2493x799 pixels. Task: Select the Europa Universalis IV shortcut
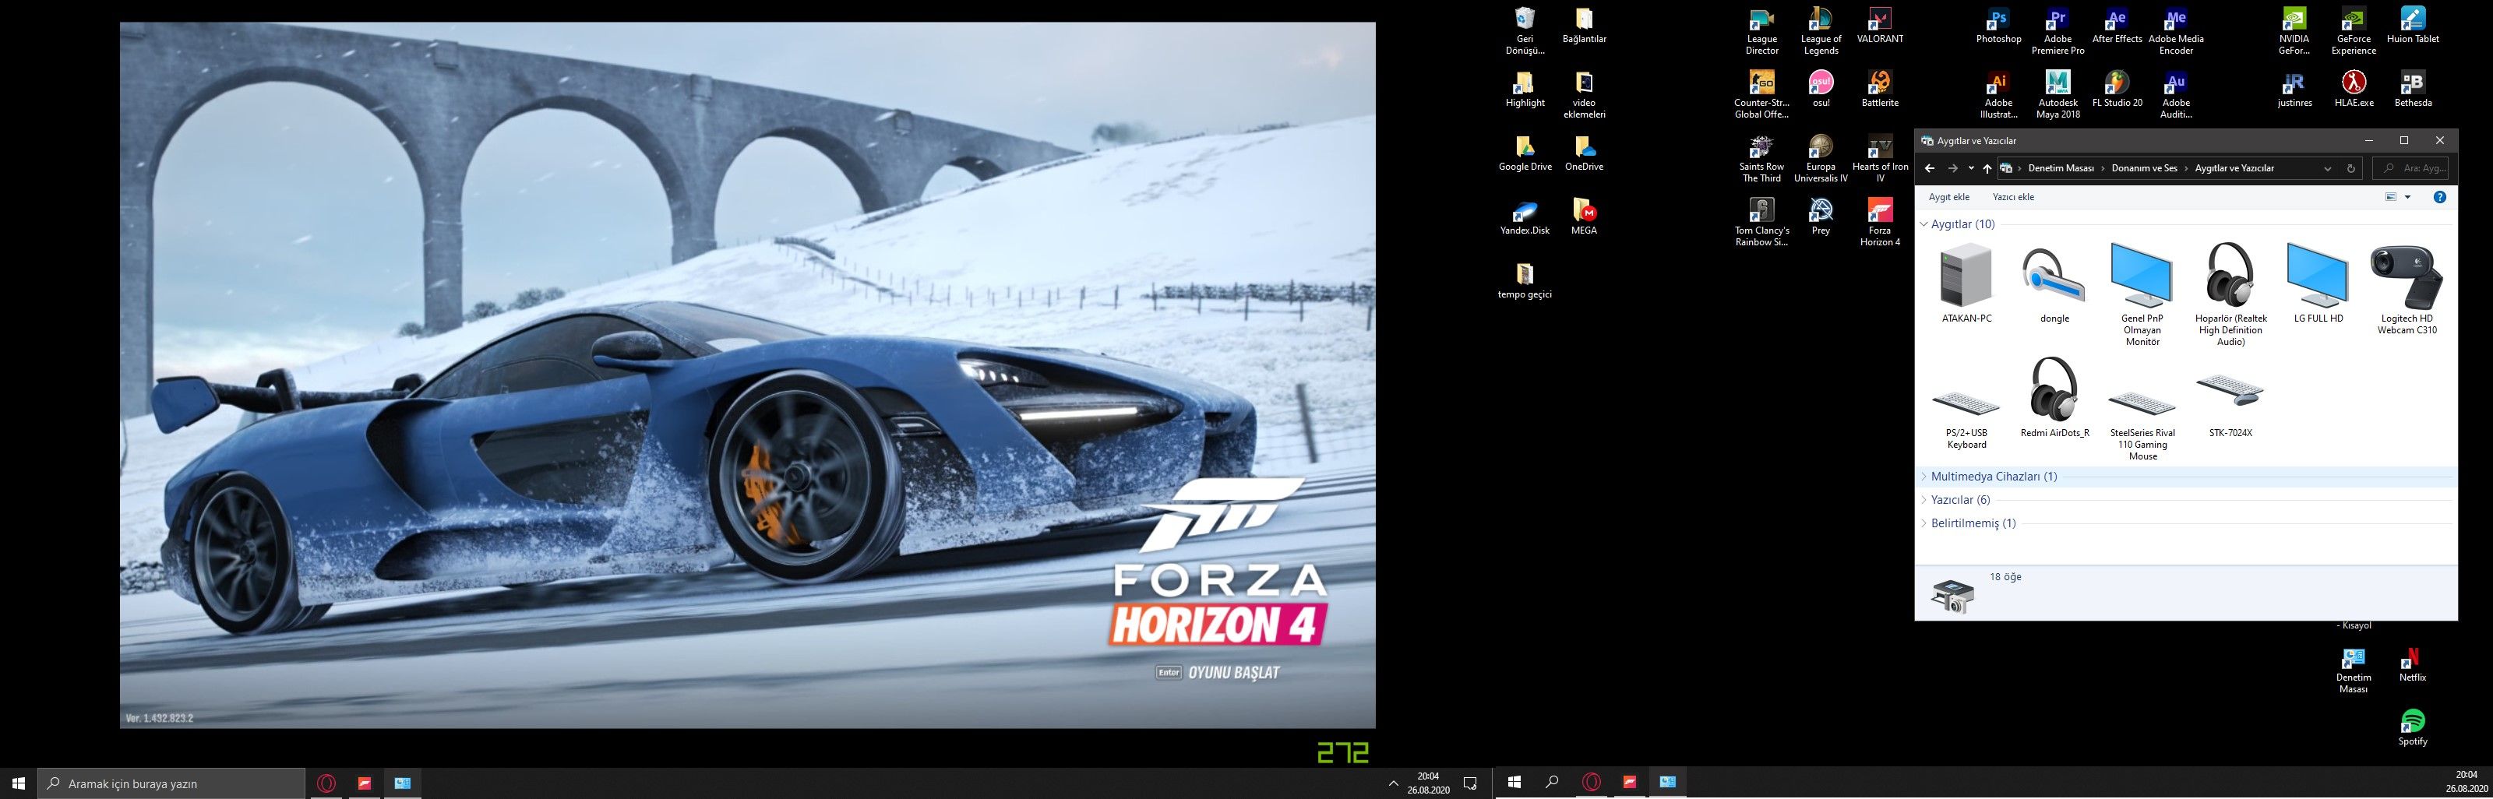tap(1821, 159)
